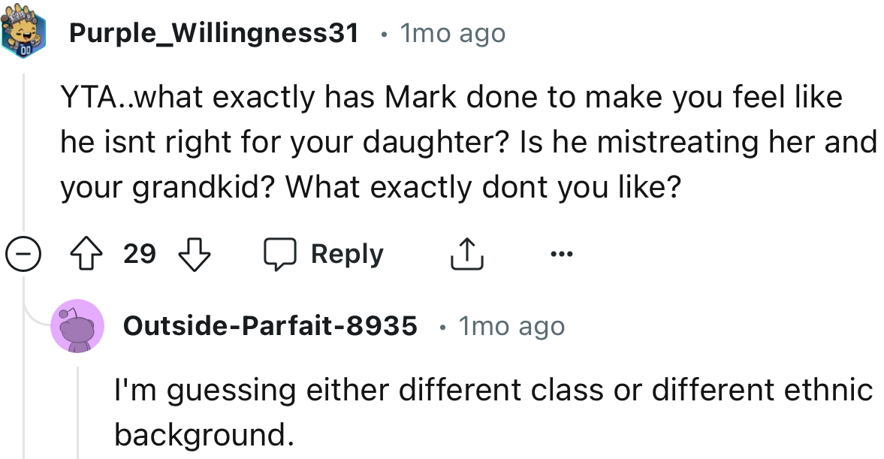This screenshot has height=459, width=884.
Task: Open Outside-Parfait-8935's profile
Action: point(270,326)
